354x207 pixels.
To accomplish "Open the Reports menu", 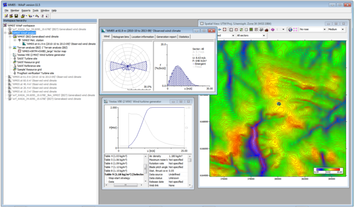I will click(x=26, y=11).
